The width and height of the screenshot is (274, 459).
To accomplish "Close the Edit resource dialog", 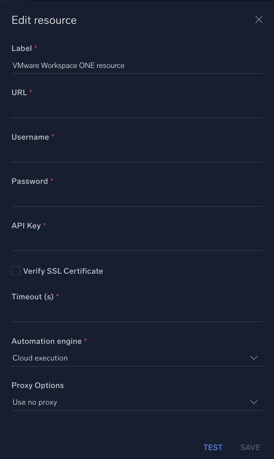I will coord(259,19).
